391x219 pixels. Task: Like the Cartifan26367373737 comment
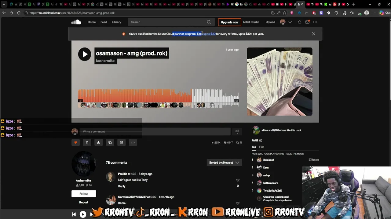point(238,203)
